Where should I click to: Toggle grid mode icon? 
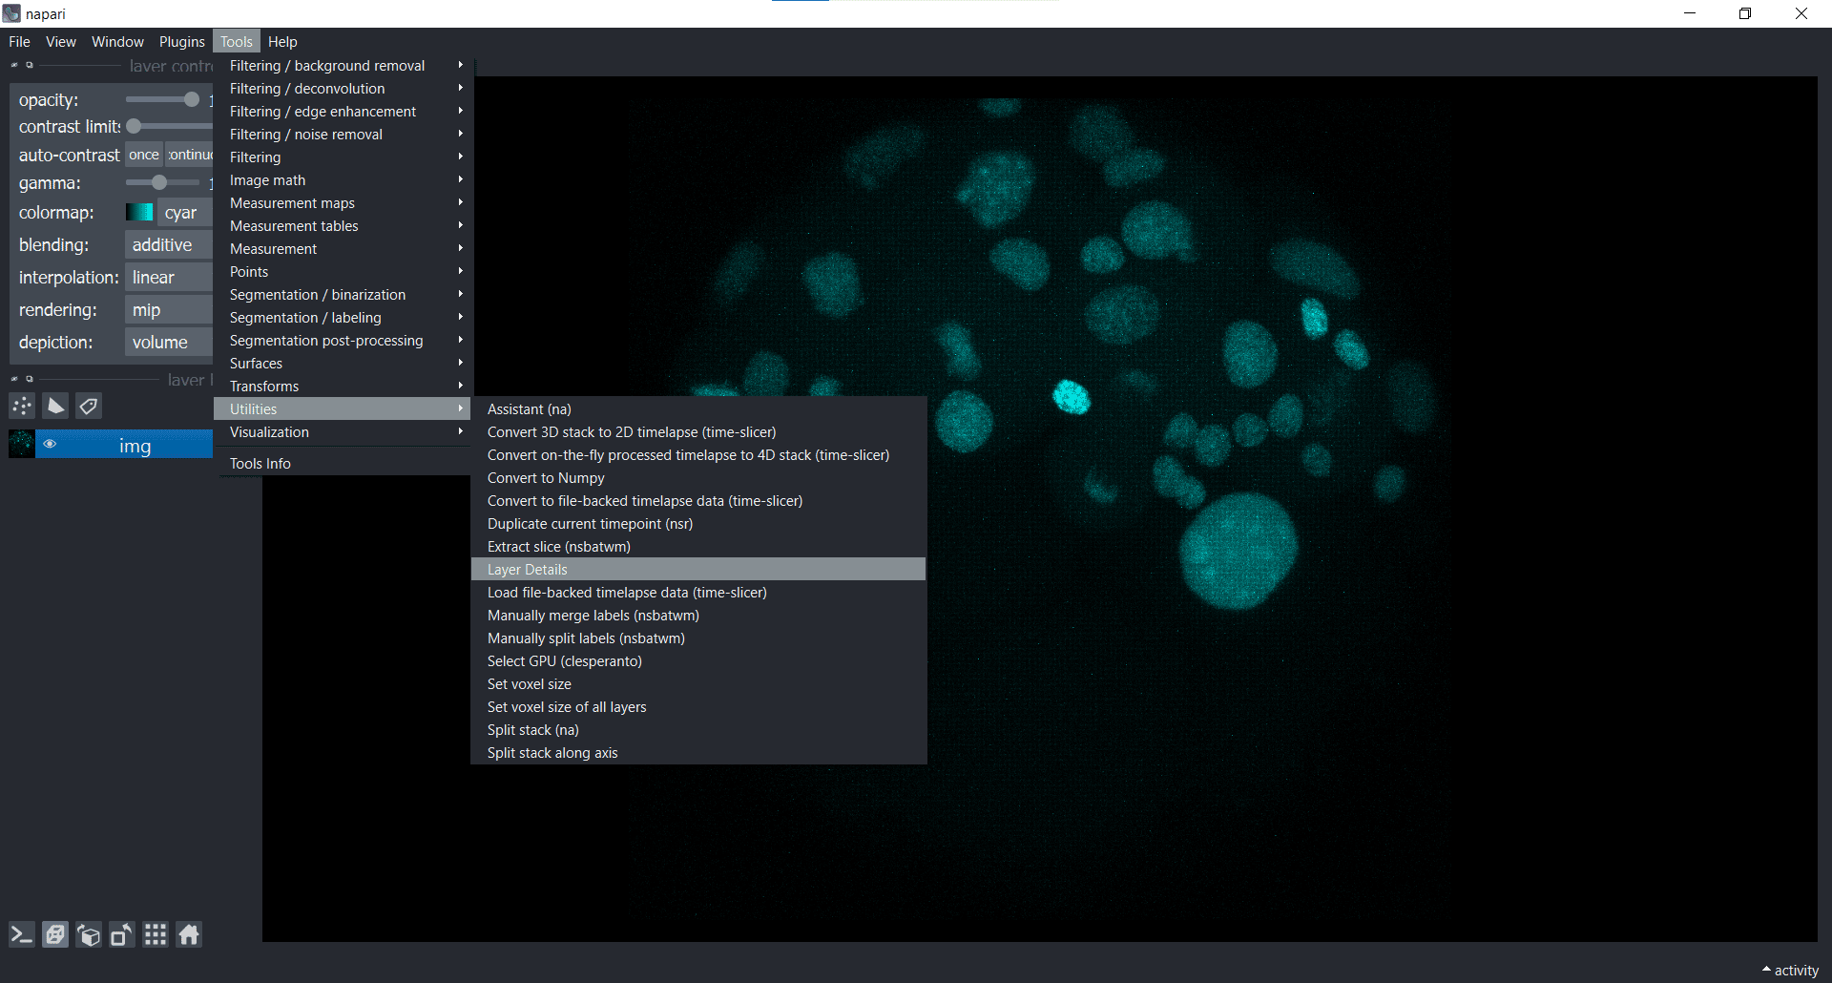pyautogui.click(x=156, y=935)
